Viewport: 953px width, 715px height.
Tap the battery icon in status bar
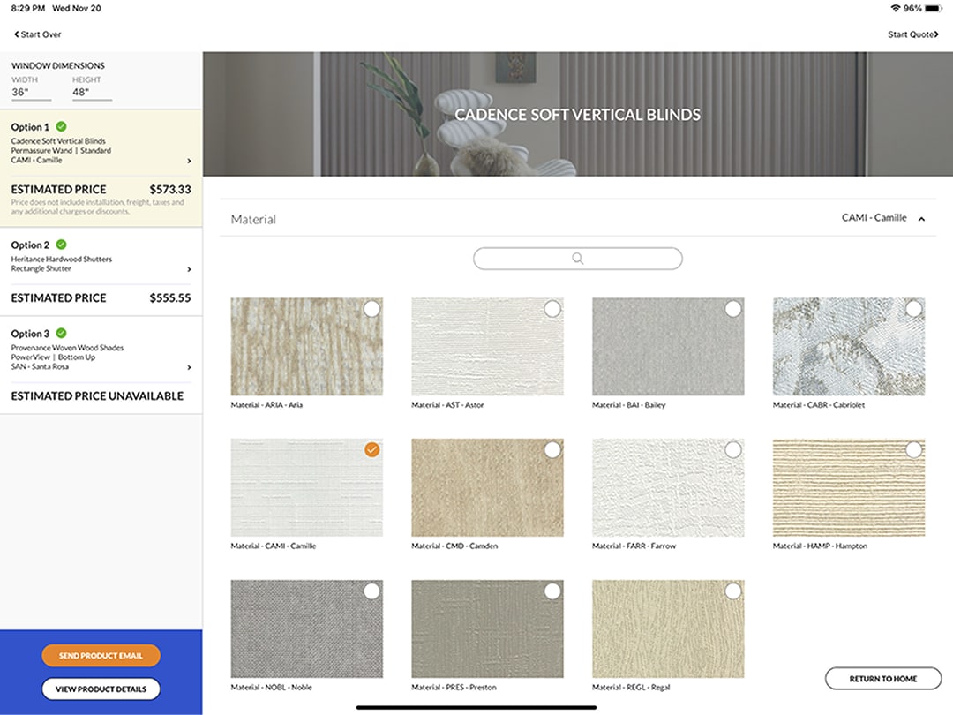pyautogui.click(x=934, y=9)
